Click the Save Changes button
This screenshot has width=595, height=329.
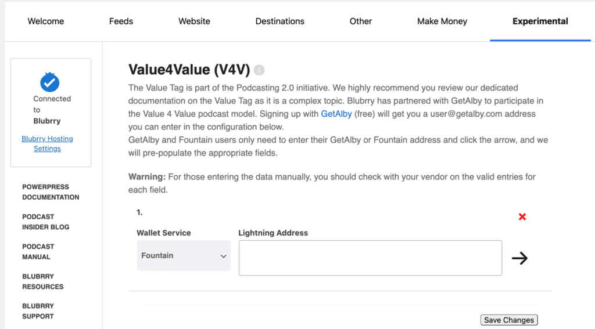[x=509, y=320]
